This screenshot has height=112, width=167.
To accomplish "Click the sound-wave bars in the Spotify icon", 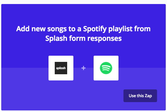I will coord(106,68).
